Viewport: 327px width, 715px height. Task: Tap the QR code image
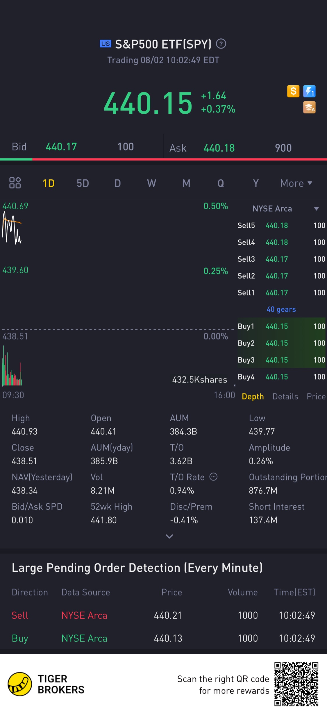296,684
